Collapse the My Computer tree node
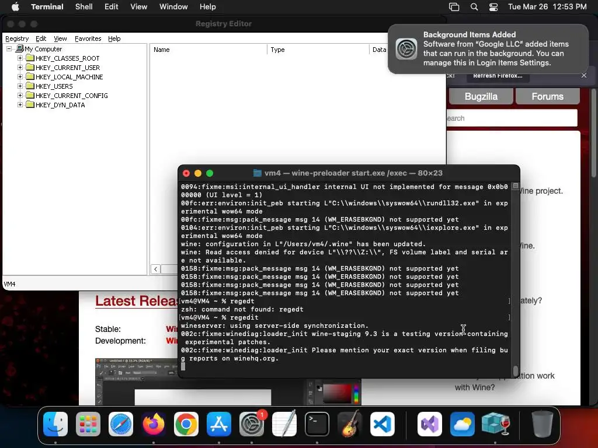 (9, 49)
